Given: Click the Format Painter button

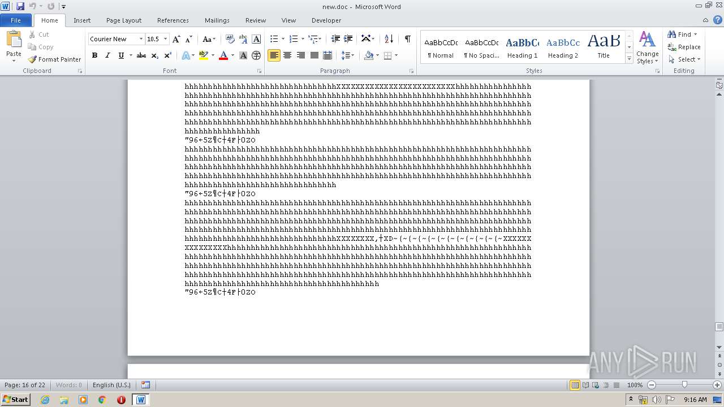Looking at the screenshot, I should click(x=55, y=59).
